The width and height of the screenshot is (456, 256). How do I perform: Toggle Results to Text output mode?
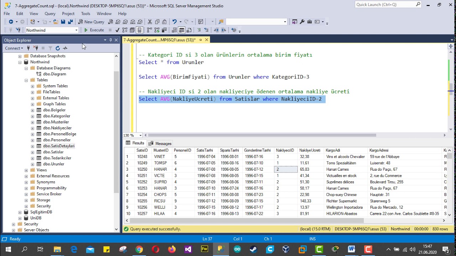point(174,30)
